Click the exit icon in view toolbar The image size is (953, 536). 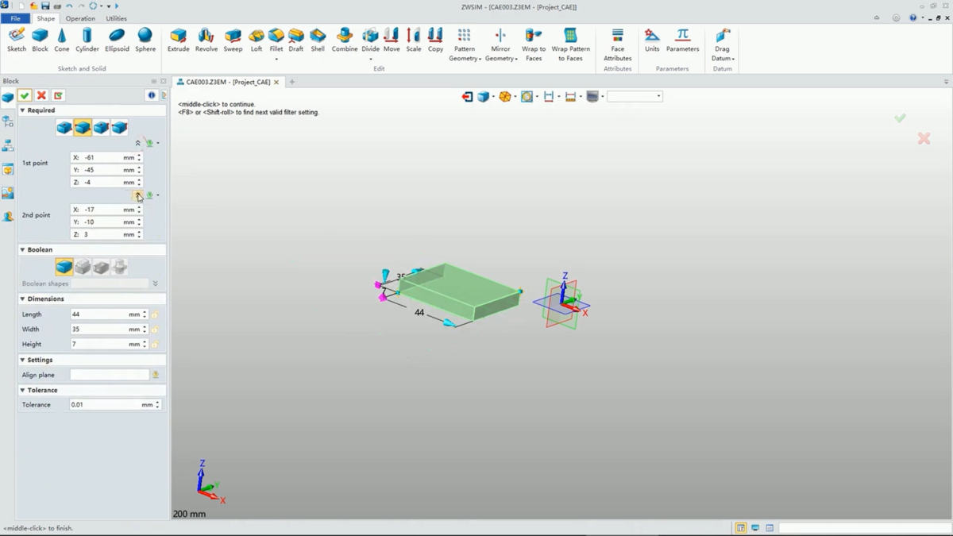tap(467, 96)
